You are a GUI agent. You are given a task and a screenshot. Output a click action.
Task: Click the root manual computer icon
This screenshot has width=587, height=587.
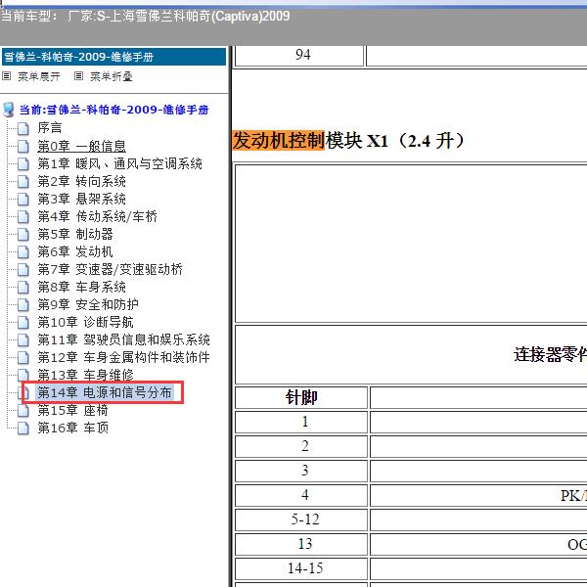coord(9,110)
